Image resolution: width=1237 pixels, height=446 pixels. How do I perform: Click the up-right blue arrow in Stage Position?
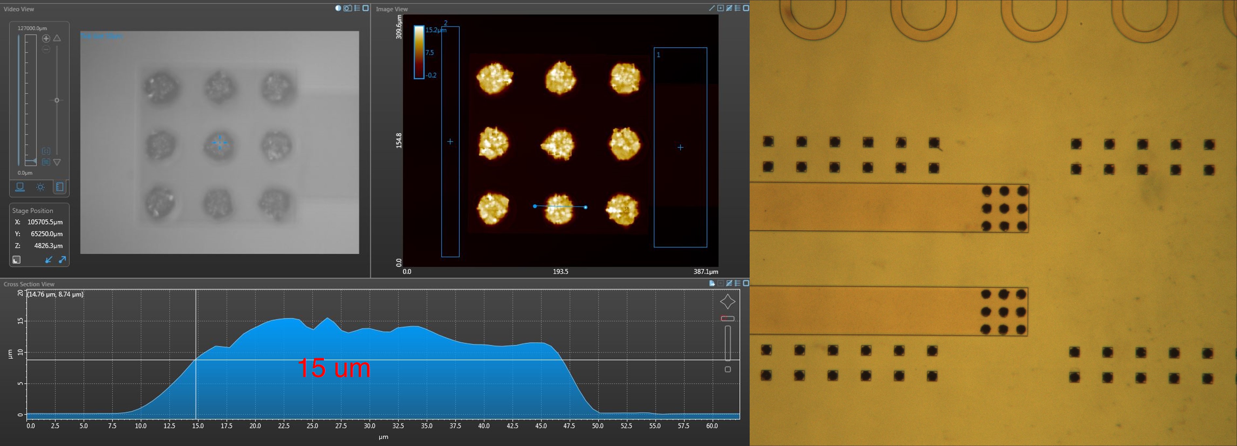(62, 260)
